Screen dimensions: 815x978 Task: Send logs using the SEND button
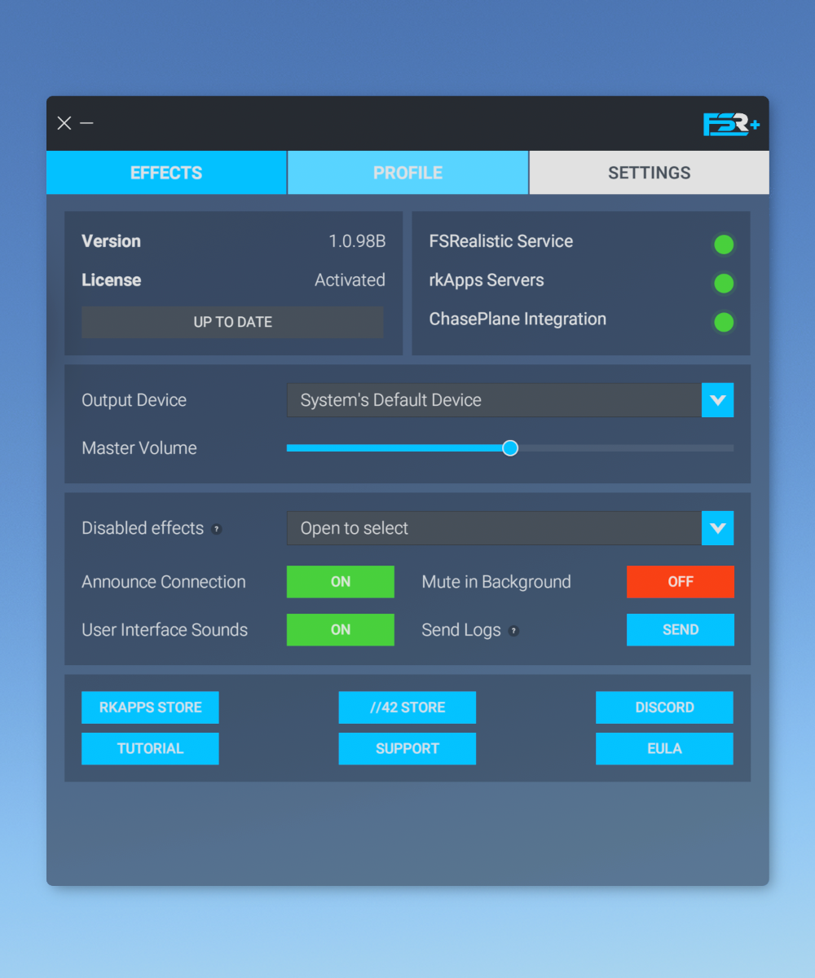pyautogui.click(x=681, y=629)
